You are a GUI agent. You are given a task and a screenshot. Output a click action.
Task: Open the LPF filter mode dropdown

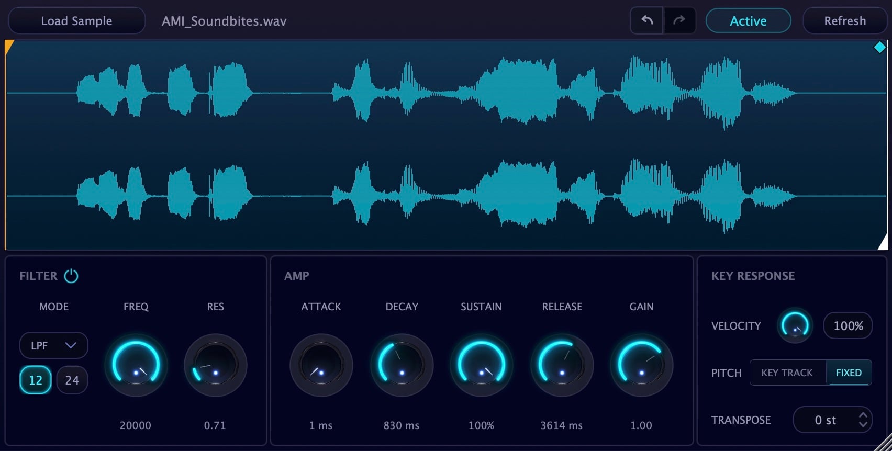coord(54,345)
